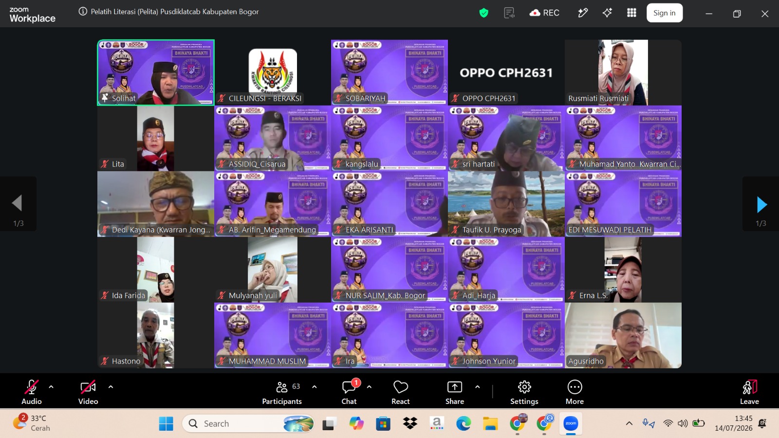The image size is (779, 438).
Task: Unmute the Audio microphone
Action: [x=32, y=392]
